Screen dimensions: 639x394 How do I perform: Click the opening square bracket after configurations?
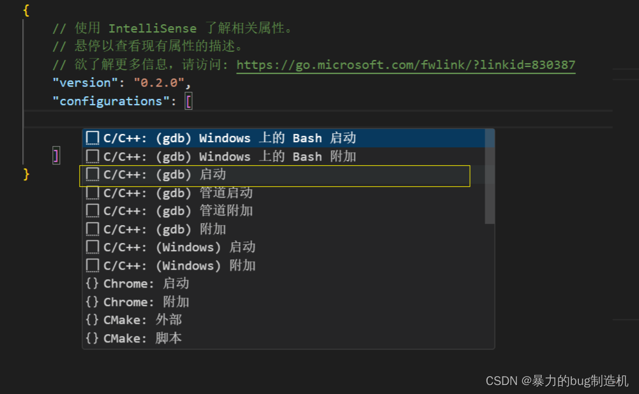(x=188, y=101)
